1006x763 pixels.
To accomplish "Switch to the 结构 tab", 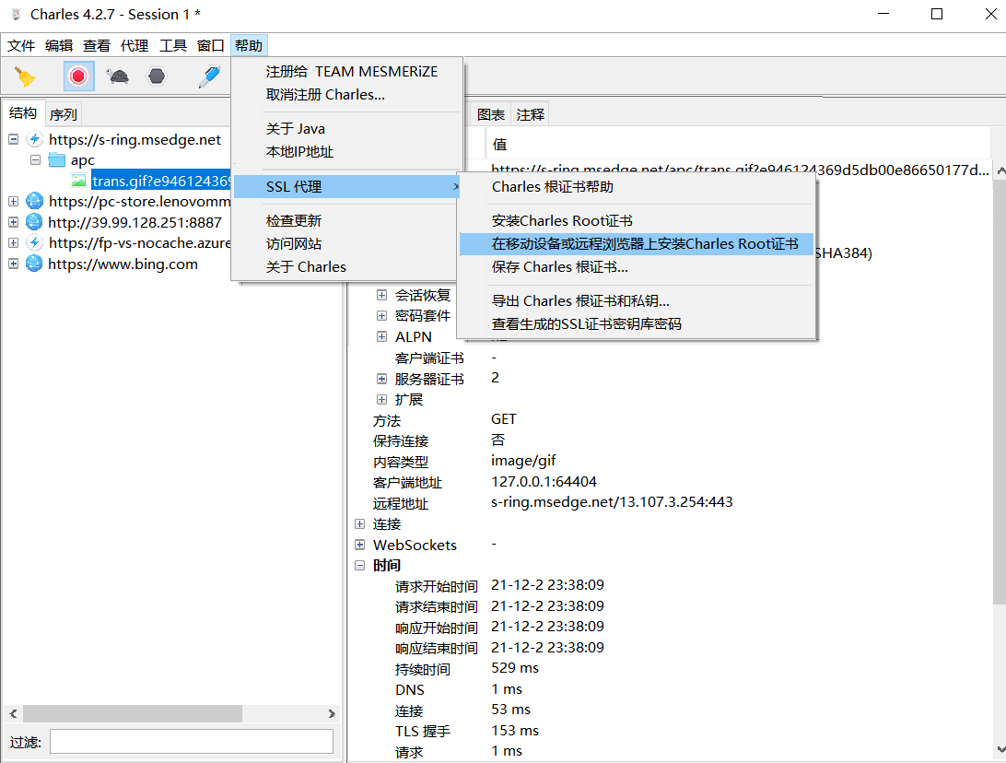I will 23,113.
